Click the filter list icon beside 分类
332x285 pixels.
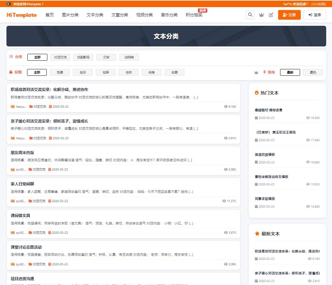pos(11,56)
